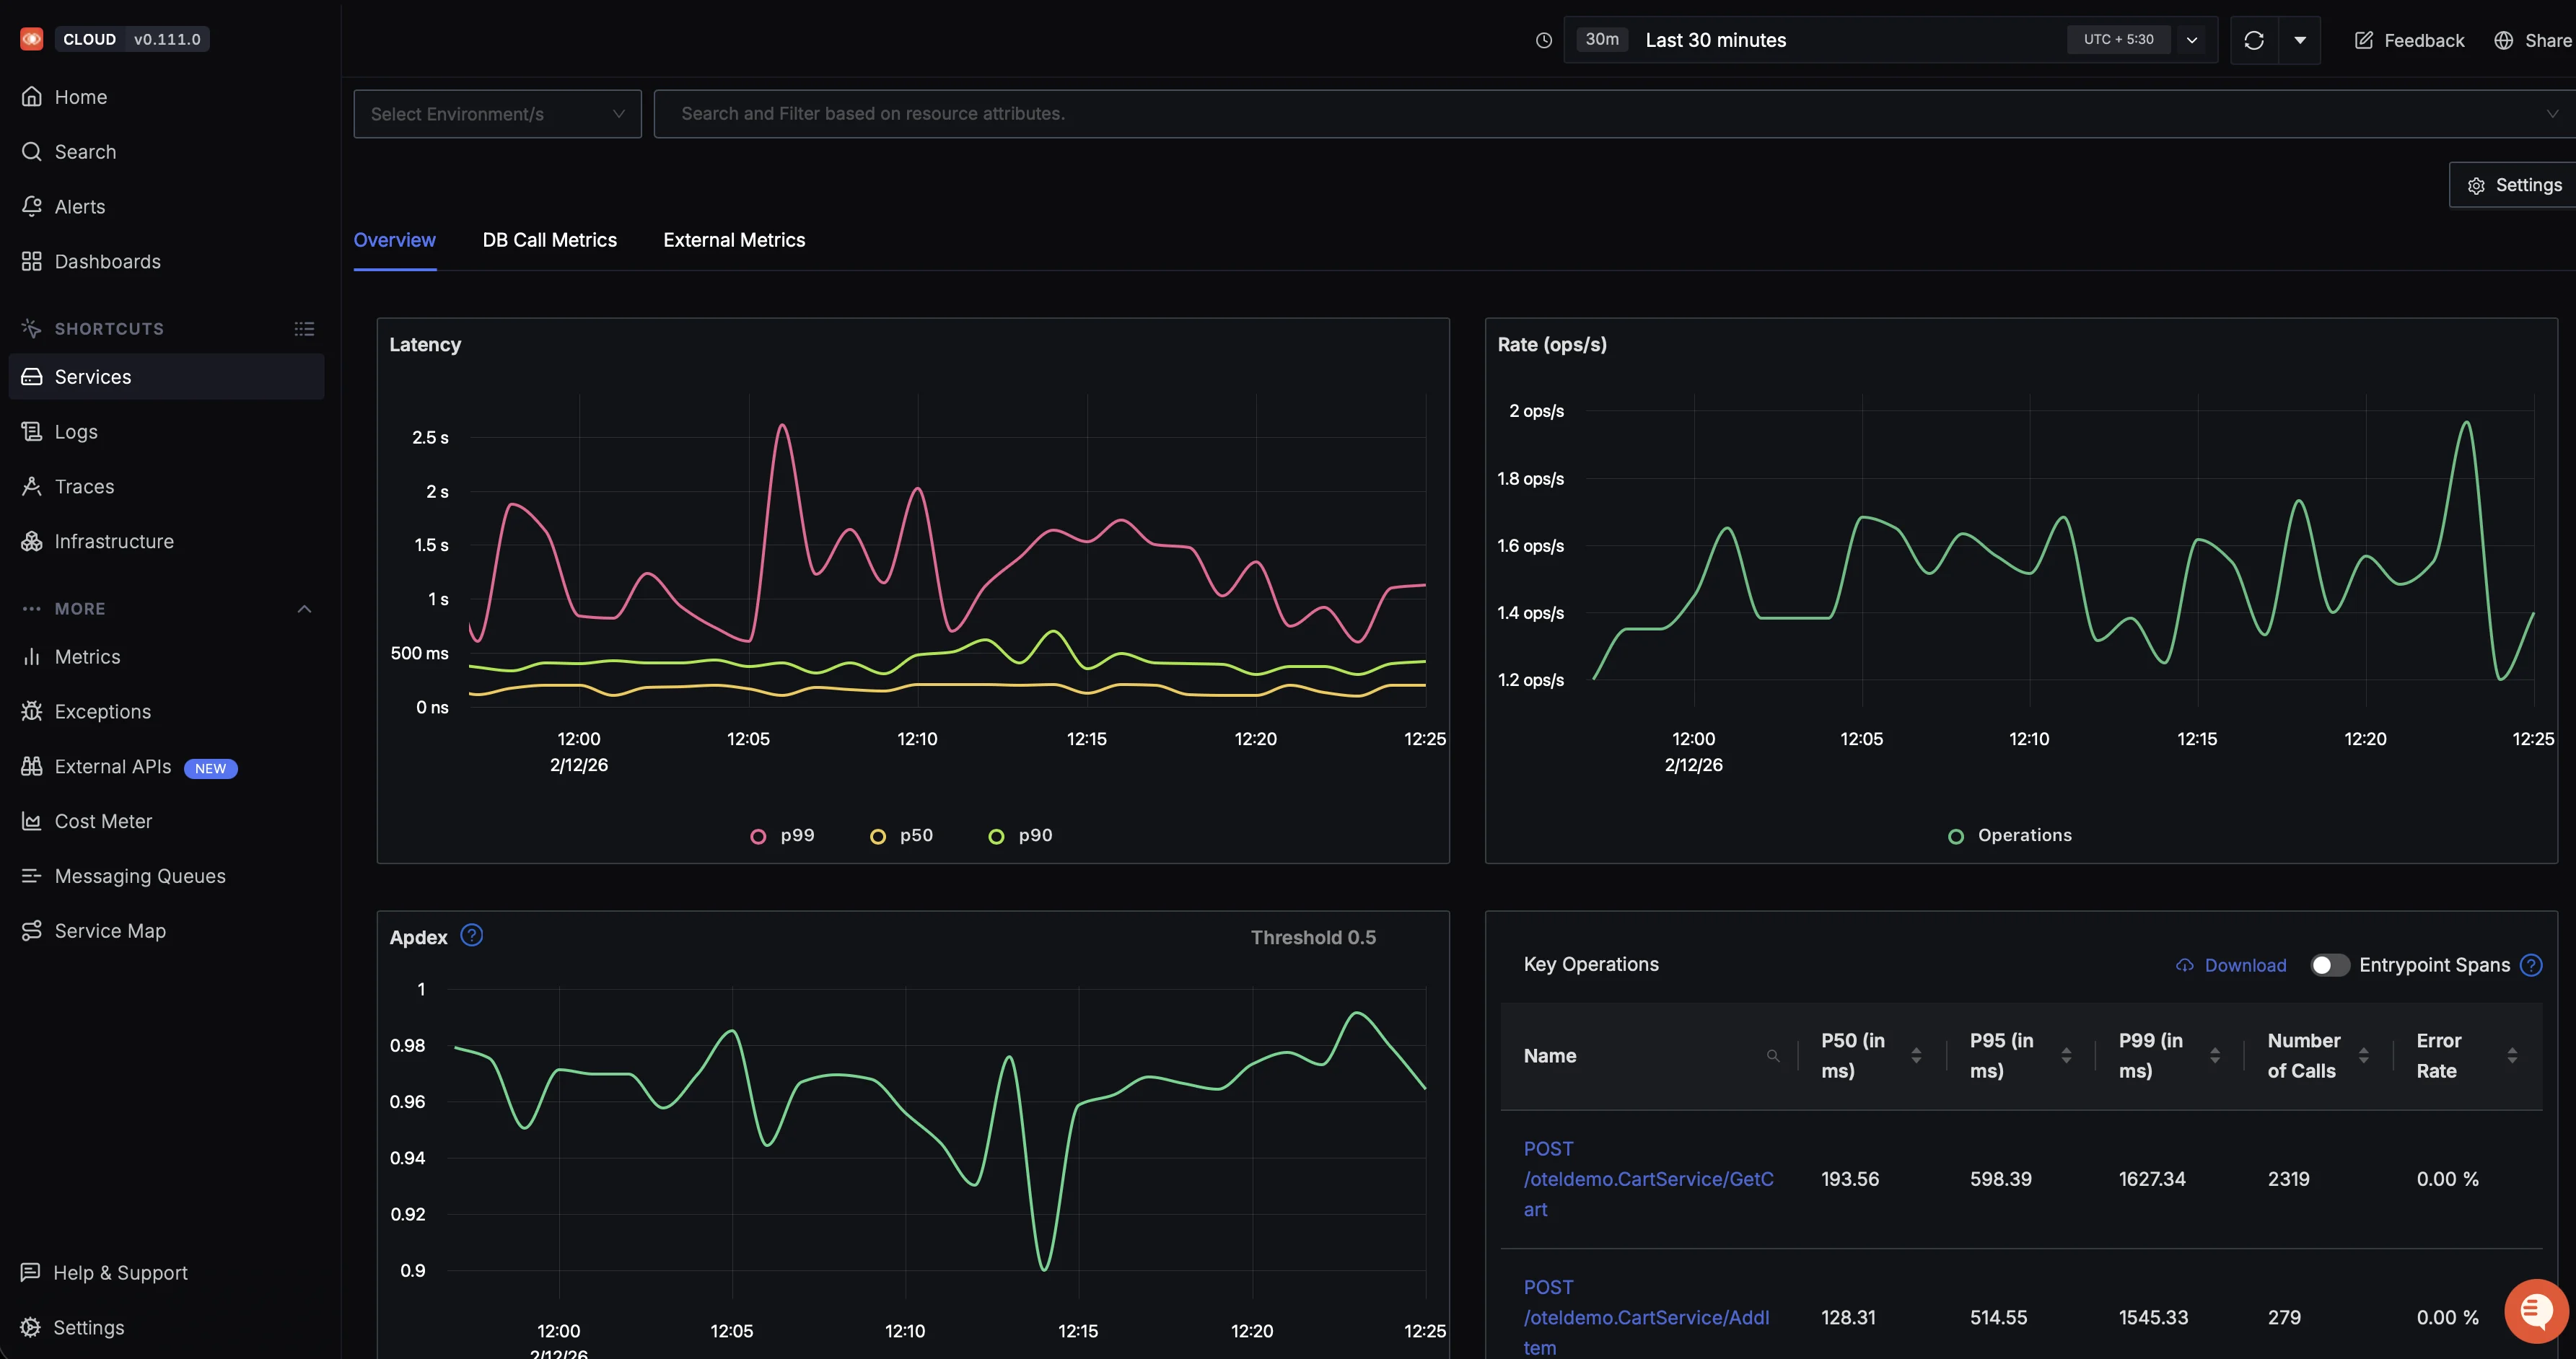Enable the Entrypoint Spans toggle
Viewport: 2576px width, 1359px height.
(2329, 965)
